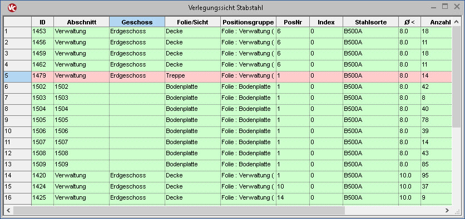Click Folie : Verwaltung cell in row 16
The image size is (465, 219).
(249, 198)
